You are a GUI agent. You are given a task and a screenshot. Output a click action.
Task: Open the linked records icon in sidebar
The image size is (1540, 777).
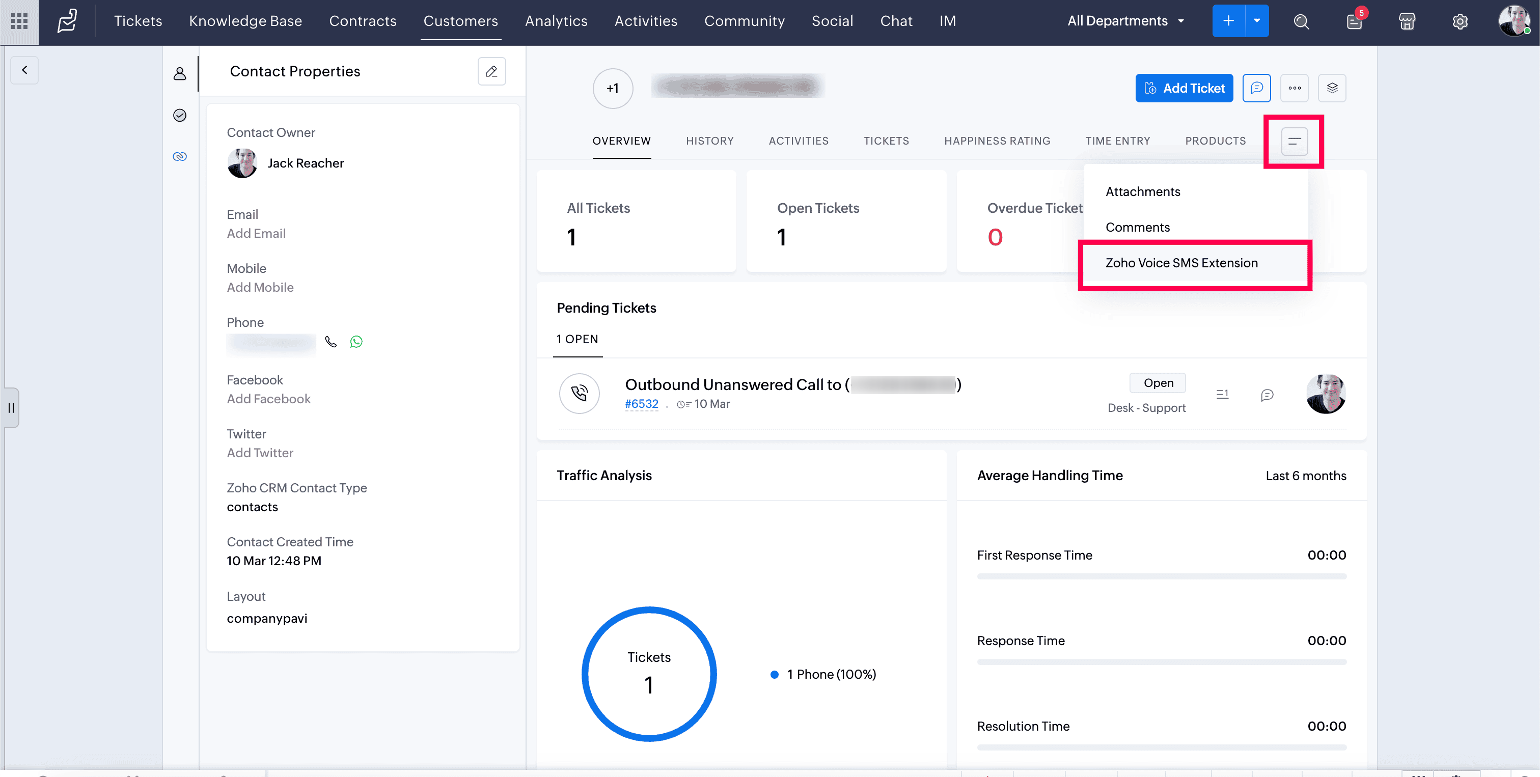point(179,157)
